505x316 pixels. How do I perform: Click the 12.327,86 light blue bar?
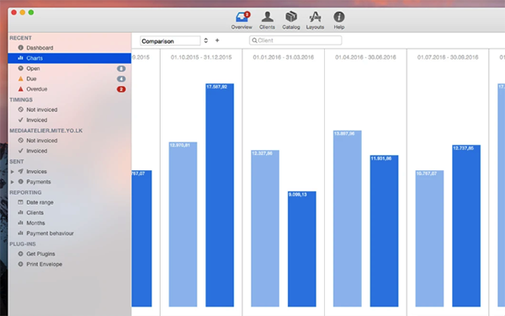(265, 228)
